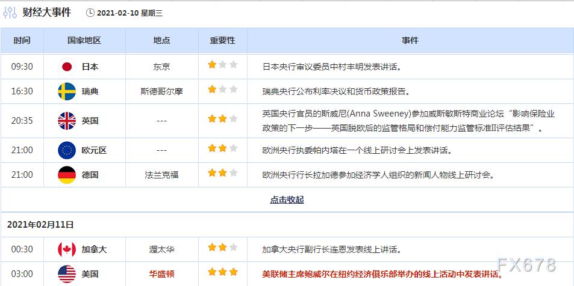Click the Canada flag icon
Image resolution: width=574 pixels, height=286 pixels.
[x=67, y=249]
